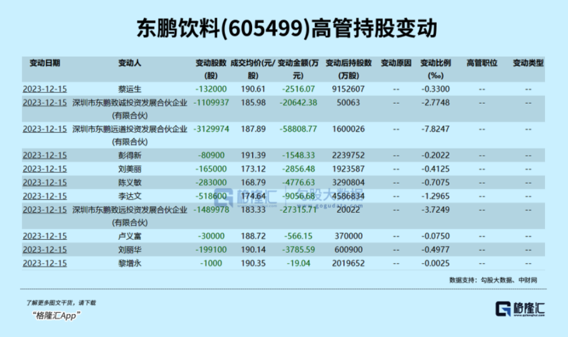Select the name 陈义敏
The image size is (568, 337).
[130, 183]
